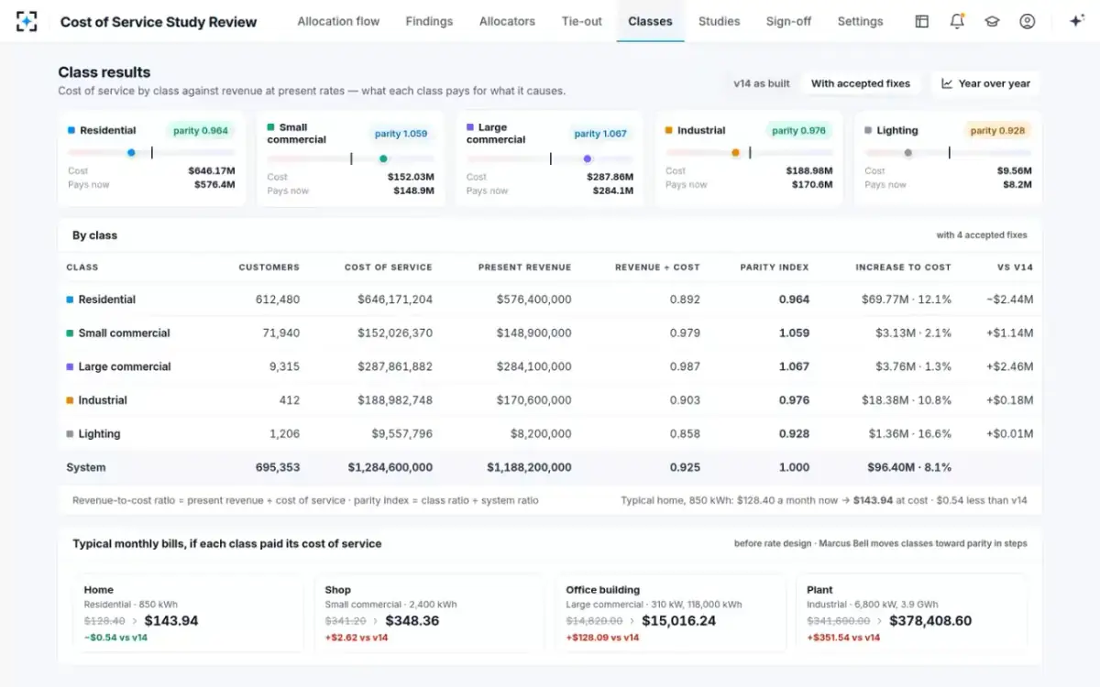Click the Increase to Cost column header

click(x=903, y=267)
